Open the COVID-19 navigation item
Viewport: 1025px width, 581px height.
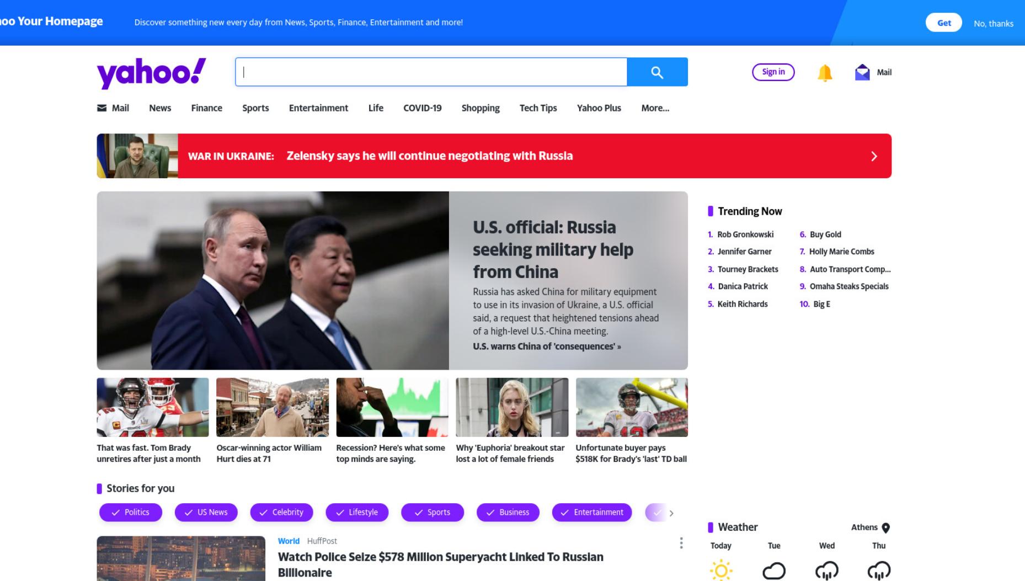(x=422, y=108)
